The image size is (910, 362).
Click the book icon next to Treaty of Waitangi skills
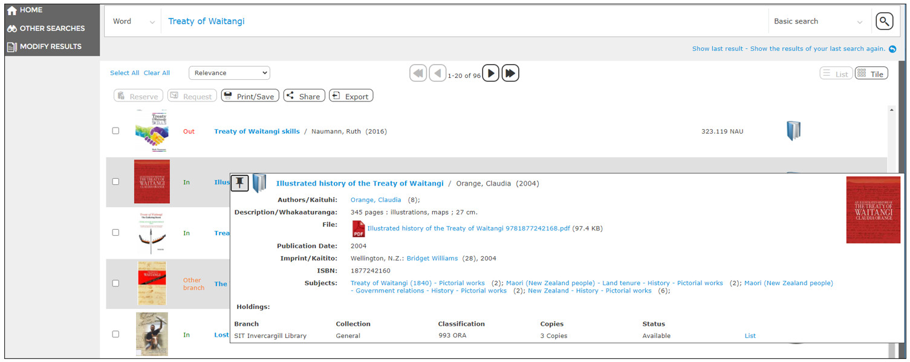[x=793, y=129]
